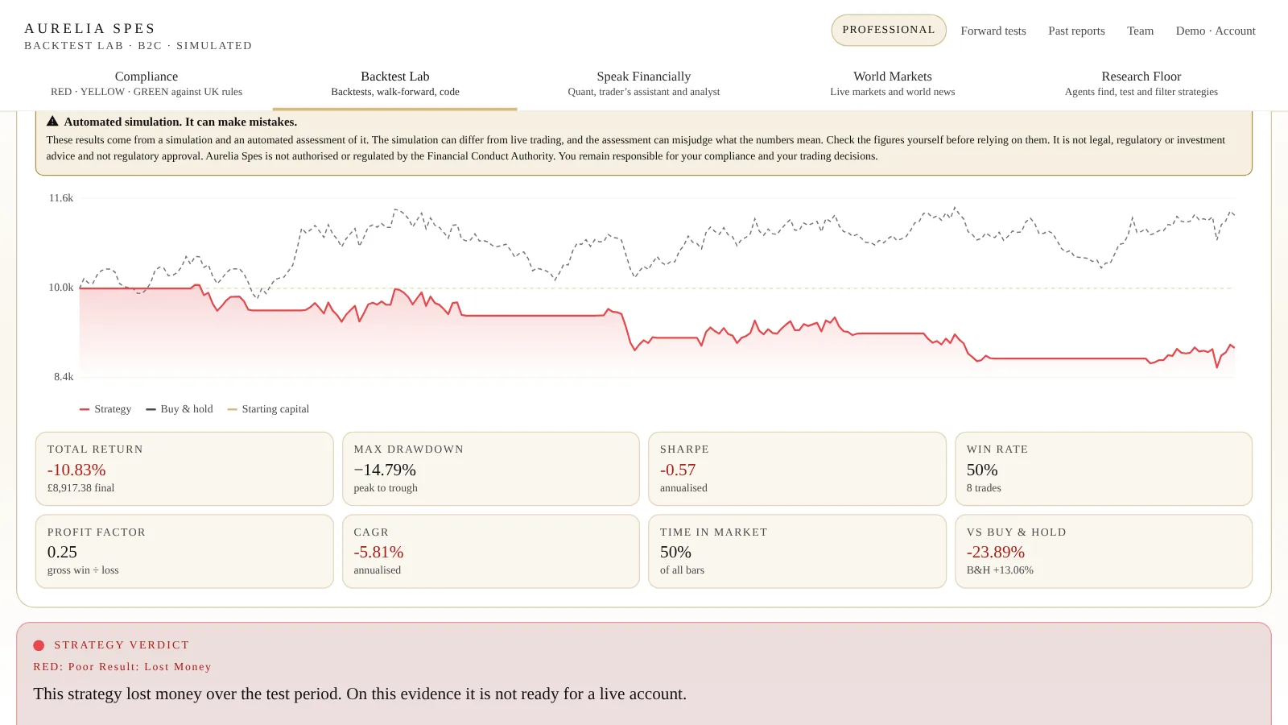Viewport: 1288px width, 725px height.
Task: Click the 10.0k axis label on the chart
Action: [61, 288]
